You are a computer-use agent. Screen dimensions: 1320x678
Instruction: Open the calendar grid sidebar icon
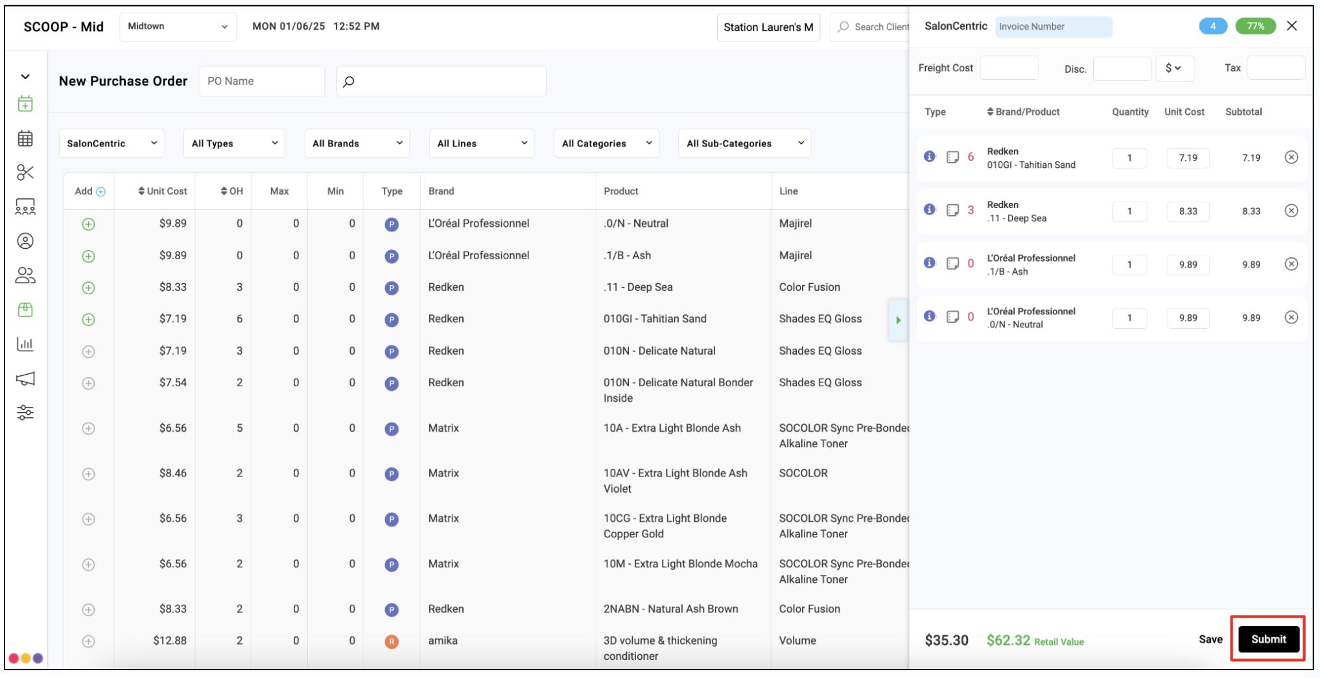click(25, 138)
